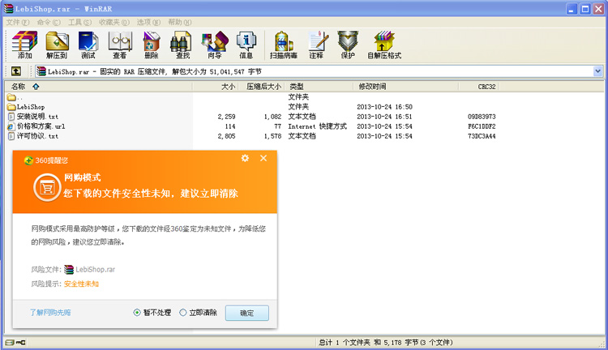Click the 扫描病毒 (Virus Scan) toolbar icon
This screenshot has height=350, width=608.
tap(284, 45)
